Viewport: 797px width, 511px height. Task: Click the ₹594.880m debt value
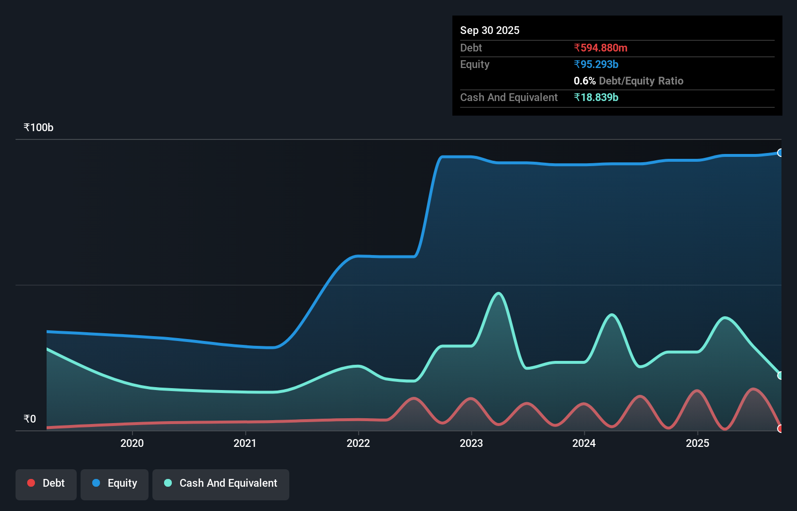click(x=600, y=48)
